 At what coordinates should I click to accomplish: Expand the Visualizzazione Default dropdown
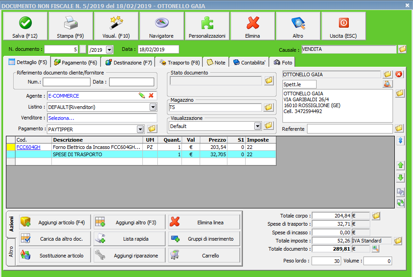click(257, 126)
